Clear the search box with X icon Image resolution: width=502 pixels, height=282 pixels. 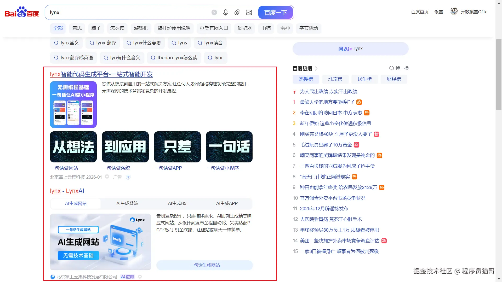(x=214, y=13)
